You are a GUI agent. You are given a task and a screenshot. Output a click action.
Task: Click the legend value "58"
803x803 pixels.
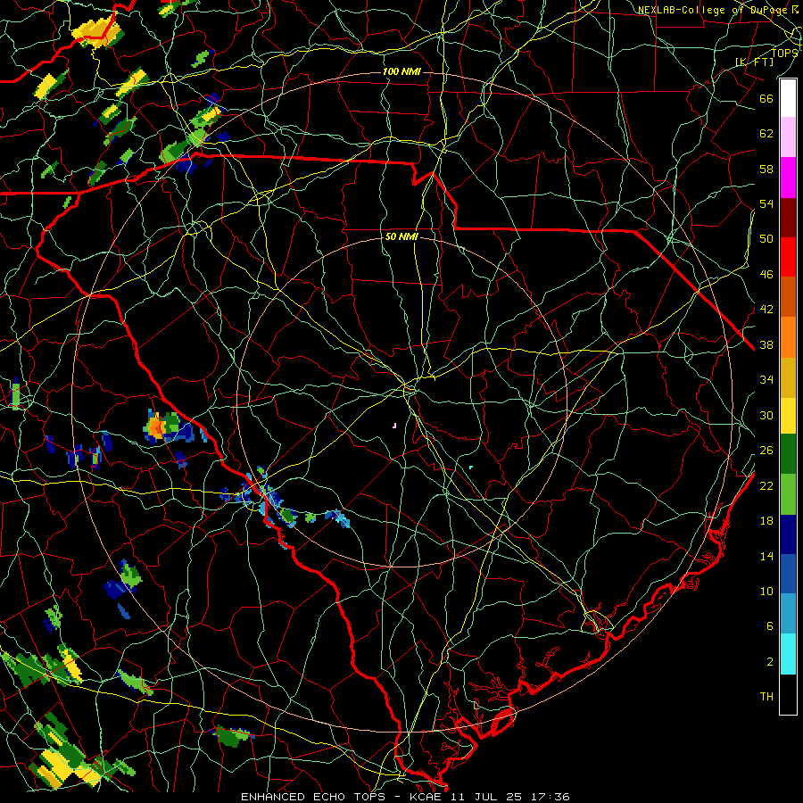coord(766,169)
